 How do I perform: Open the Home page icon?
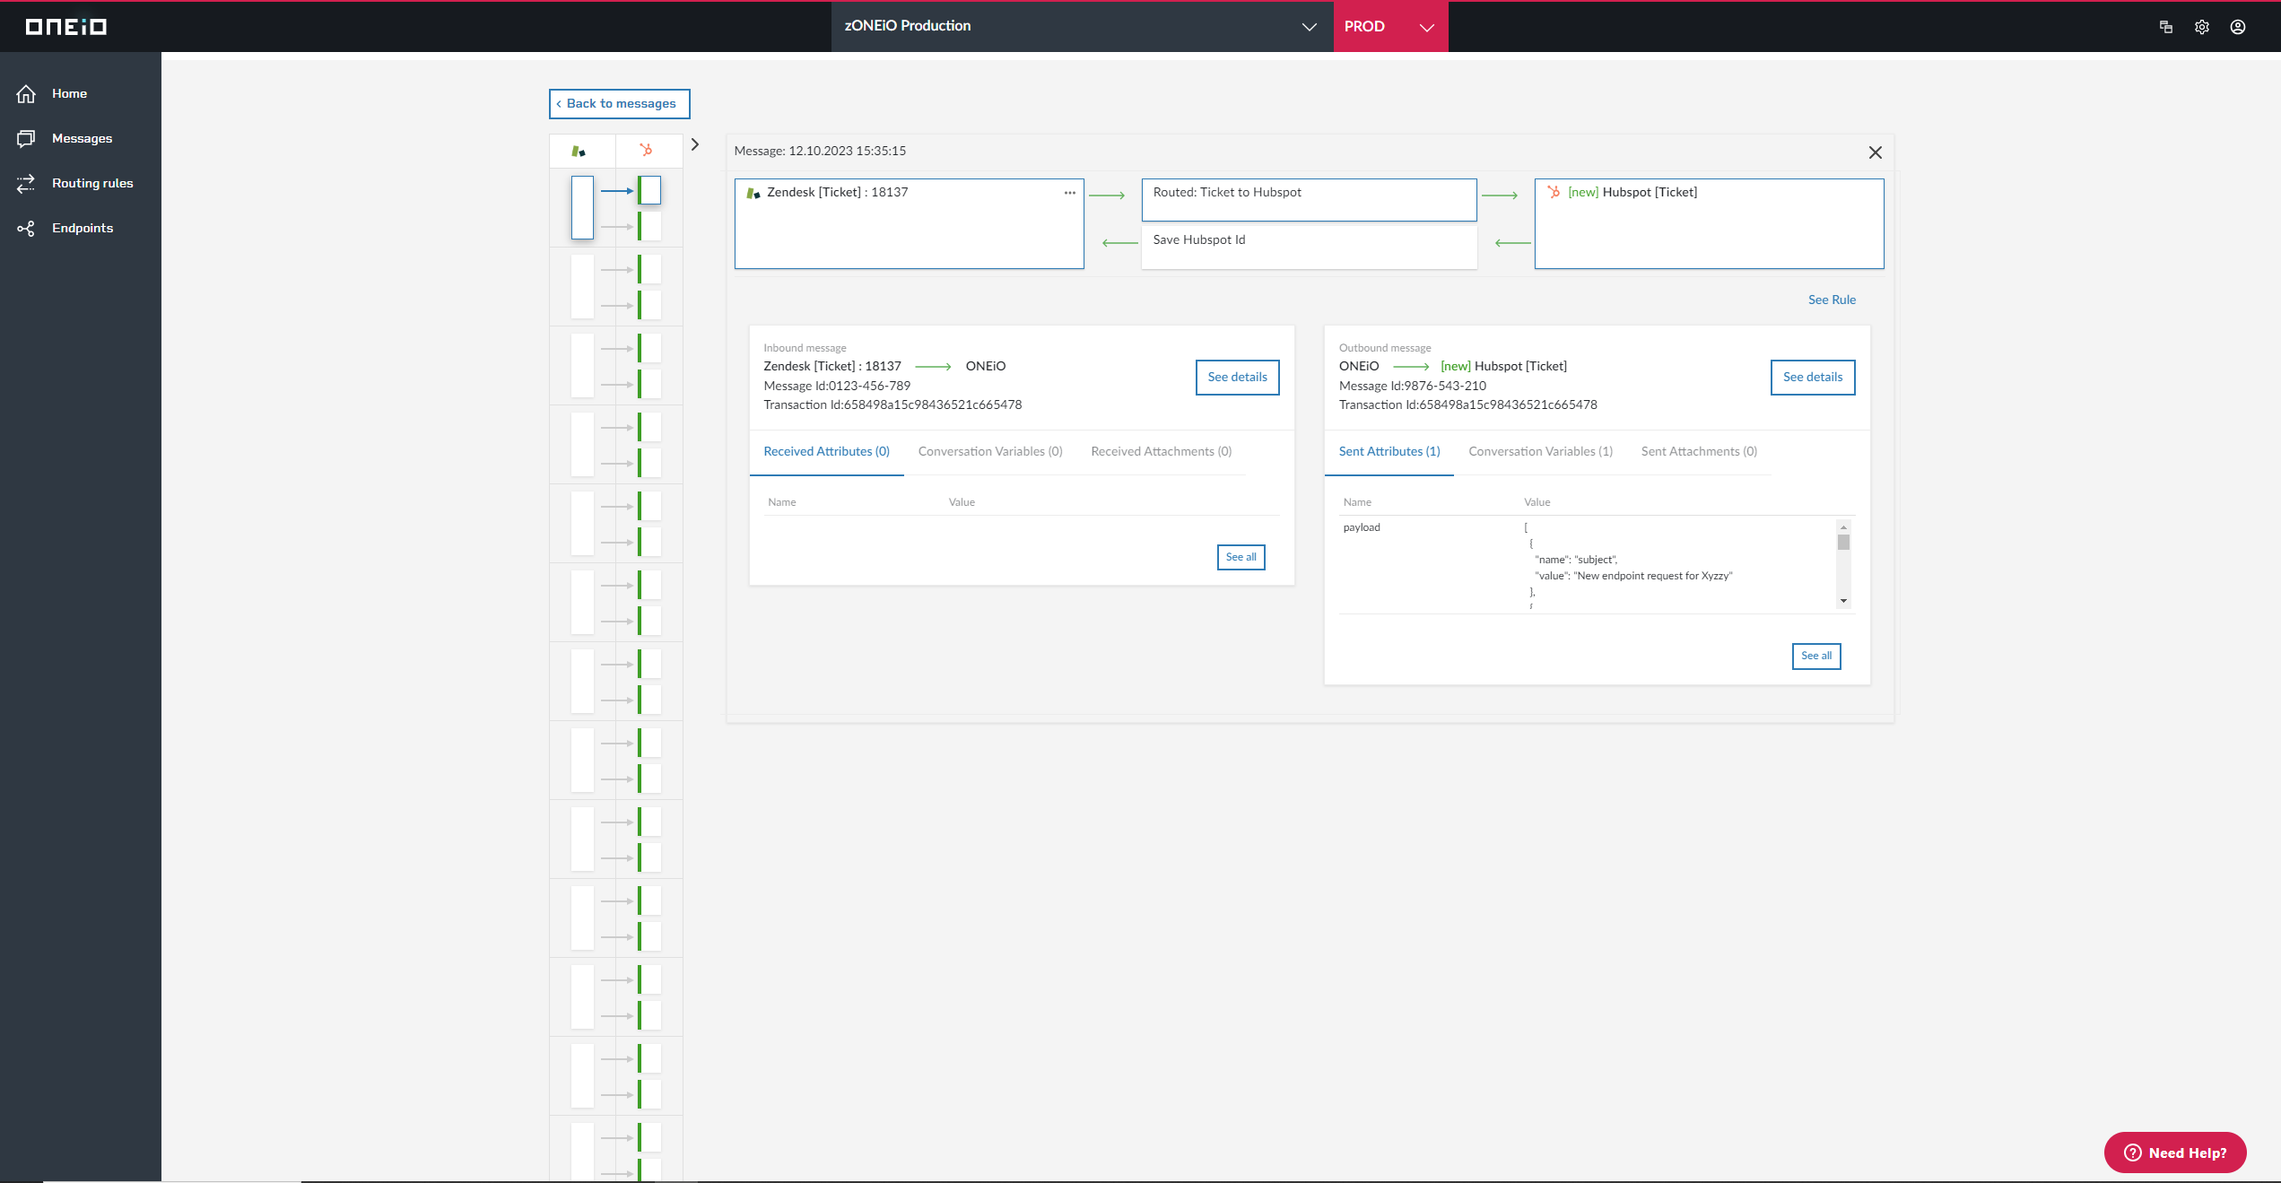click(x=26, y=93)
